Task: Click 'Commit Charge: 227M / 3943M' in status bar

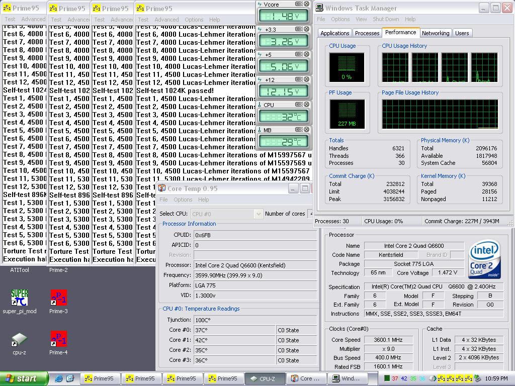Action: 462,221
